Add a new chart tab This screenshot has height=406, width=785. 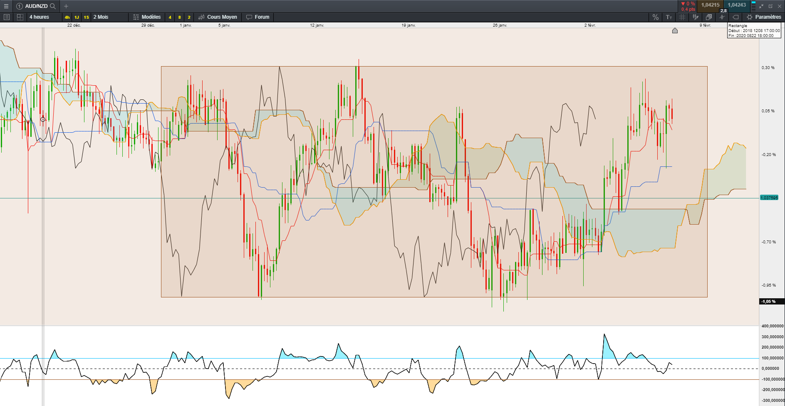coord(66,6)
